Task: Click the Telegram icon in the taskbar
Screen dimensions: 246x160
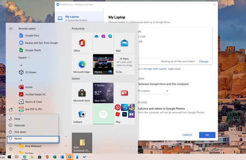Action: (x=70, y=156)
